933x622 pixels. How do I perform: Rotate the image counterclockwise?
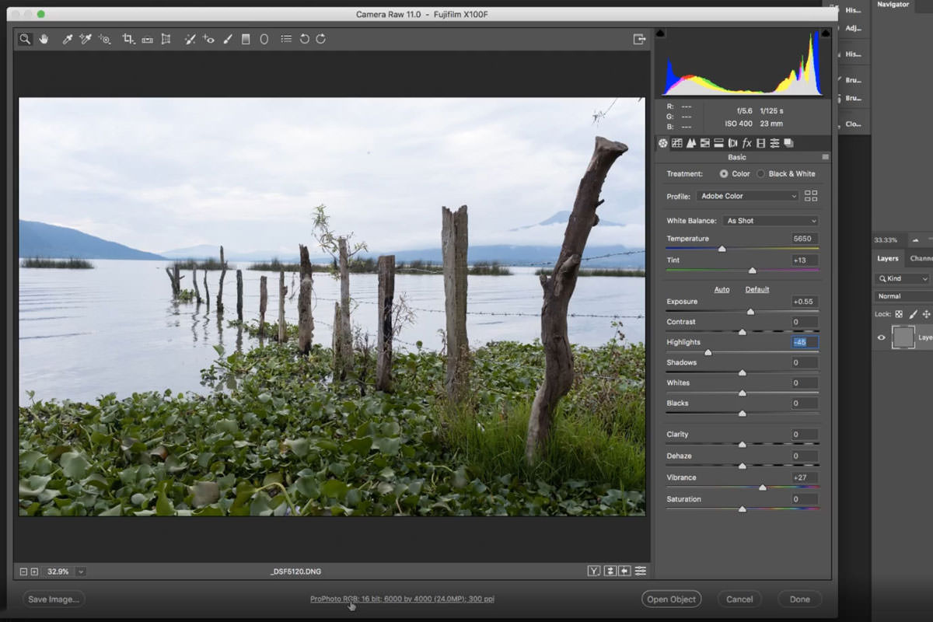pos(303,38)
